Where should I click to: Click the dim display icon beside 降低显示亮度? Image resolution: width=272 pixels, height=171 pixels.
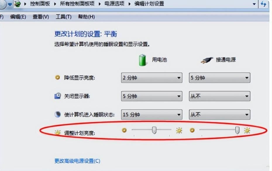click(57, 77)
